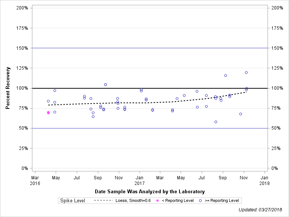289x217 pixels.
Task: Click the 116% data point in Sep 2017
Action: click(226, 75)
